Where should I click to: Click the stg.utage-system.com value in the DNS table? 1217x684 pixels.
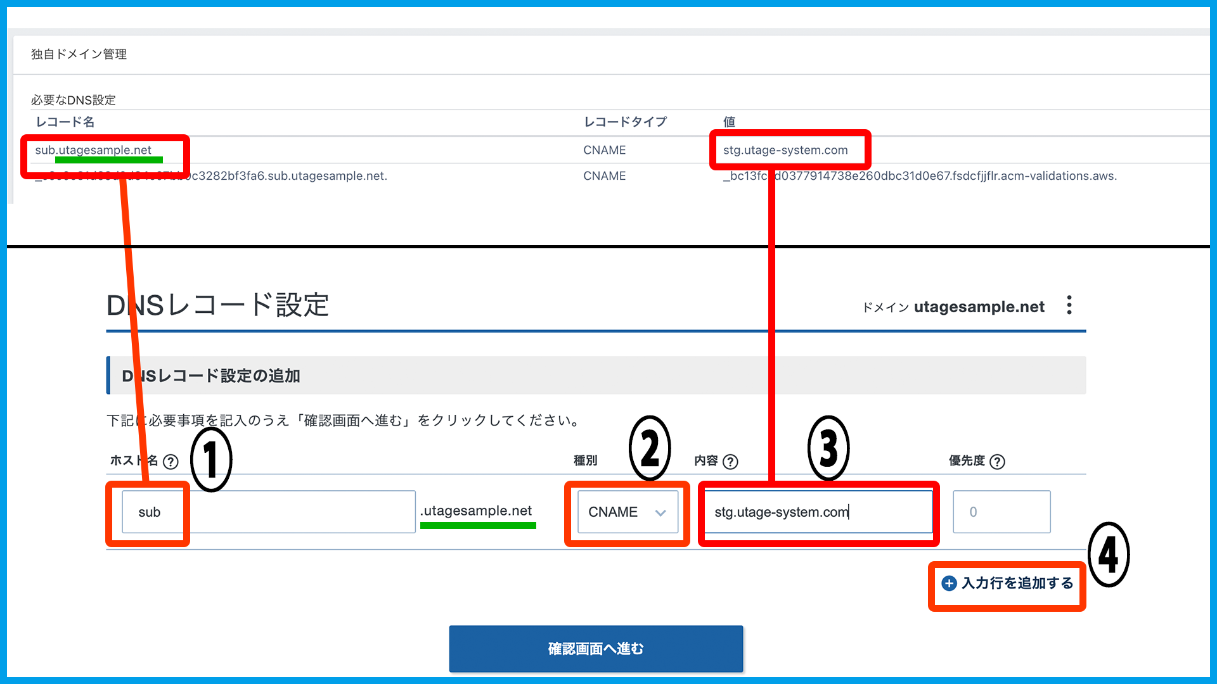(785, 150)
